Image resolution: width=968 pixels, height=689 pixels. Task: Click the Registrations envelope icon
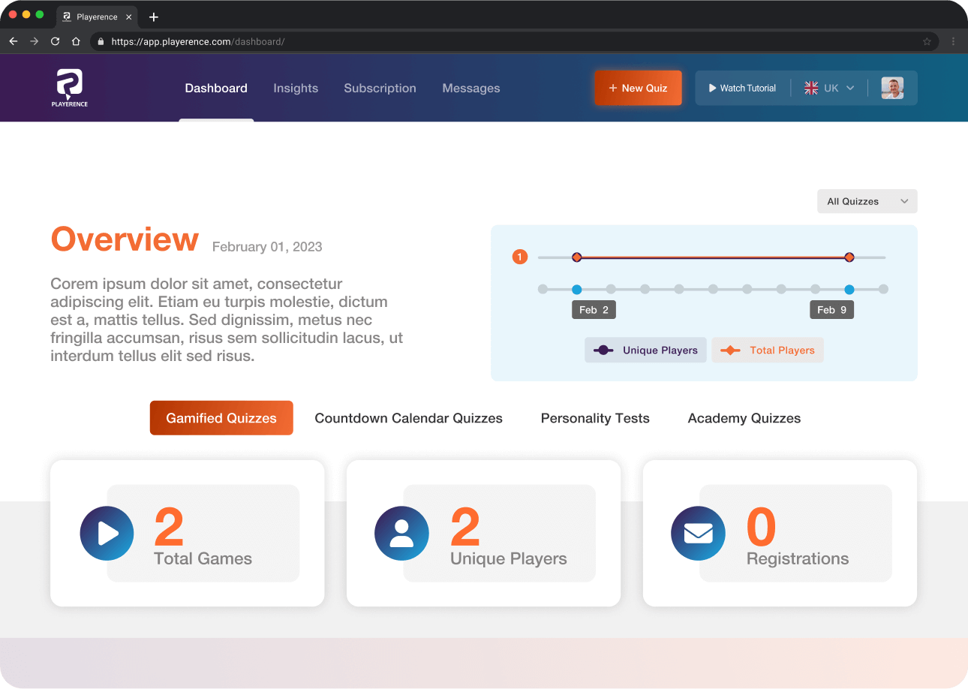[698, 534]
